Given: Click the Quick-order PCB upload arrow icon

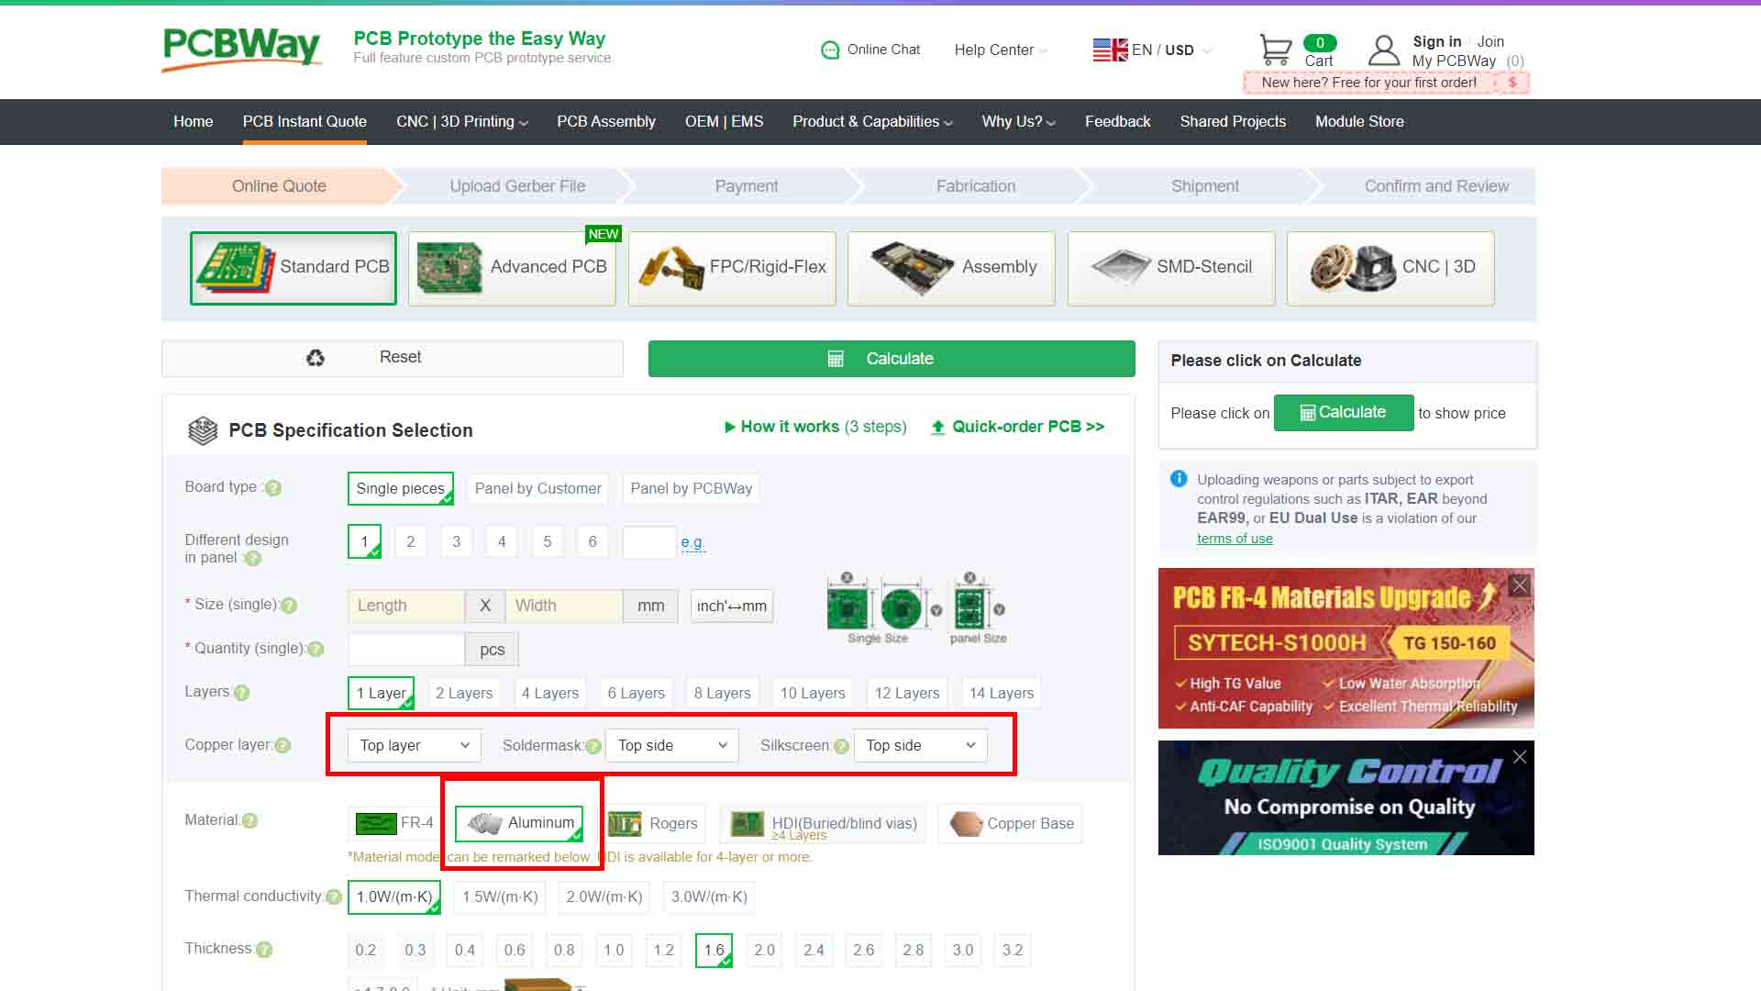Looking at the screenshot, I should pyautogui.click(x=937, y=428).
